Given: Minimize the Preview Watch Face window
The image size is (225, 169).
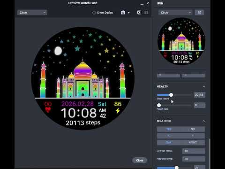Looking at the screenshot, I should pyautogui.click(x=142, y=4).
